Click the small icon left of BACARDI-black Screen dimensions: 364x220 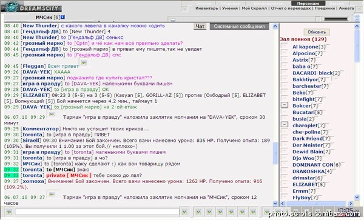tap(285, 72)
